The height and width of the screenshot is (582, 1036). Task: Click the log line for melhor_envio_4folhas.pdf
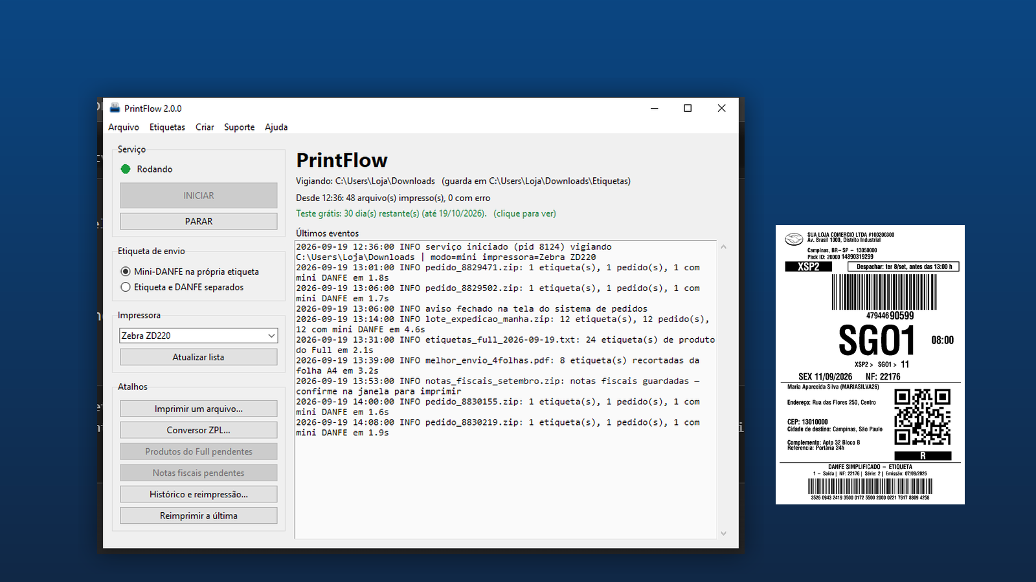pos(498,366)
